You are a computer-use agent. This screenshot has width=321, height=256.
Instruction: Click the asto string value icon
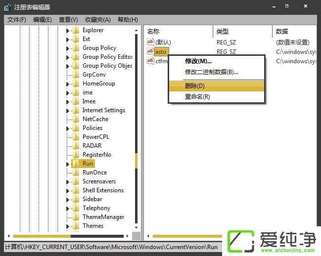[x=150, y=51]
